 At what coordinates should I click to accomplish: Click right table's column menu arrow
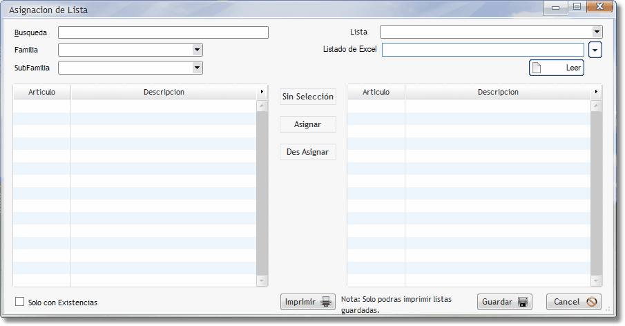[x=596, y=92]
